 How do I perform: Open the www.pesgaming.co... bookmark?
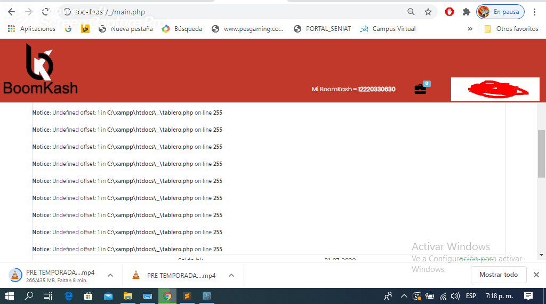tap(247, 29)
